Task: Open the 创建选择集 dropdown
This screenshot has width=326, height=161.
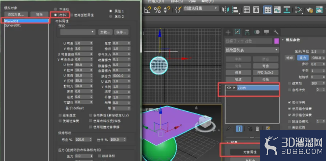Action: coord(201,9)
